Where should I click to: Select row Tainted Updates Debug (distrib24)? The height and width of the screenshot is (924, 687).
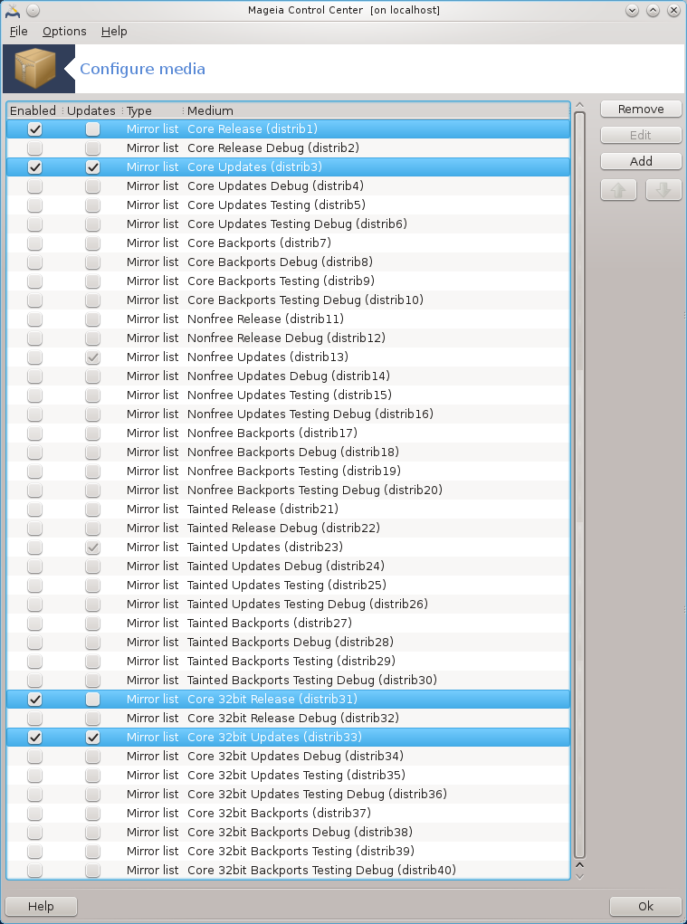coord(288,567)
